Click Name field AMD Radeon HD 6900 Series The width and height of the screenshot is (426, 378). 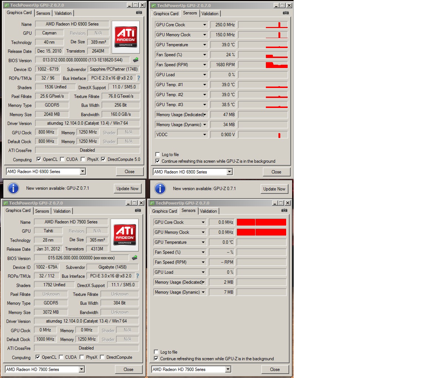(x=72, y=24)
